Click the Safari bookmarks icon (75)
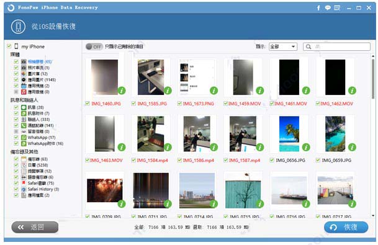Image resolution: width=378 pixels, height=245 pixels. coord(24,184)
